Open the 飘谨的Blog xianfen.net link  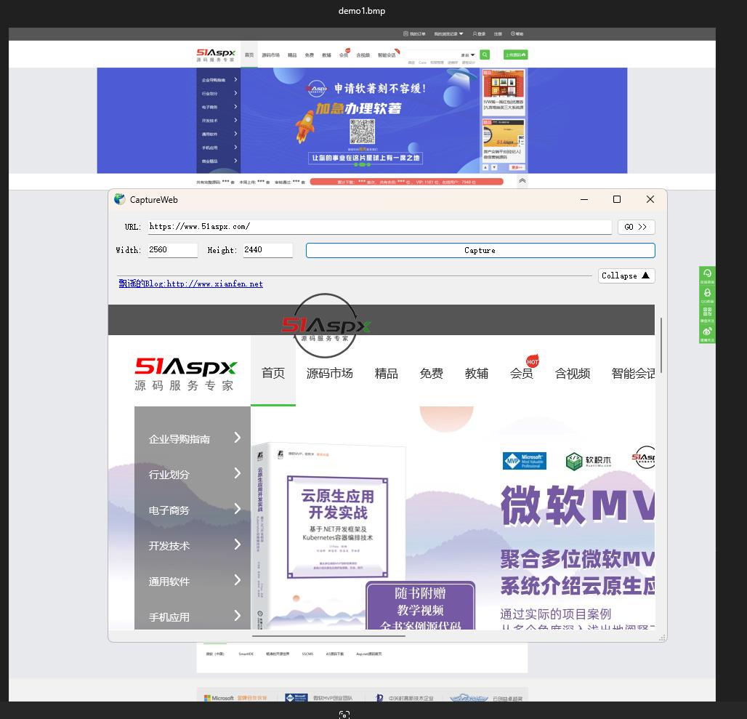click(x=190, y=284)
